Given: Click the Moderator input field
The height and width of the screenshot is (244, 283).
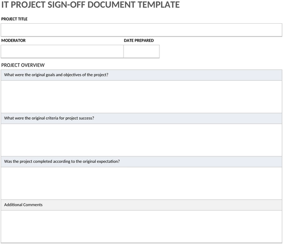Looking at the screenshot, I should [62, 51].
